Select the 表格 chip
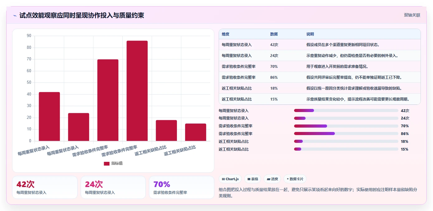The height and width of the screenshot is (211, 433). tap(253, 179)
